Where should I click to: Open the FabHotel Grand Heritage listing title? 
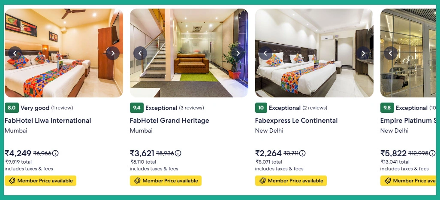coord(169,121)
